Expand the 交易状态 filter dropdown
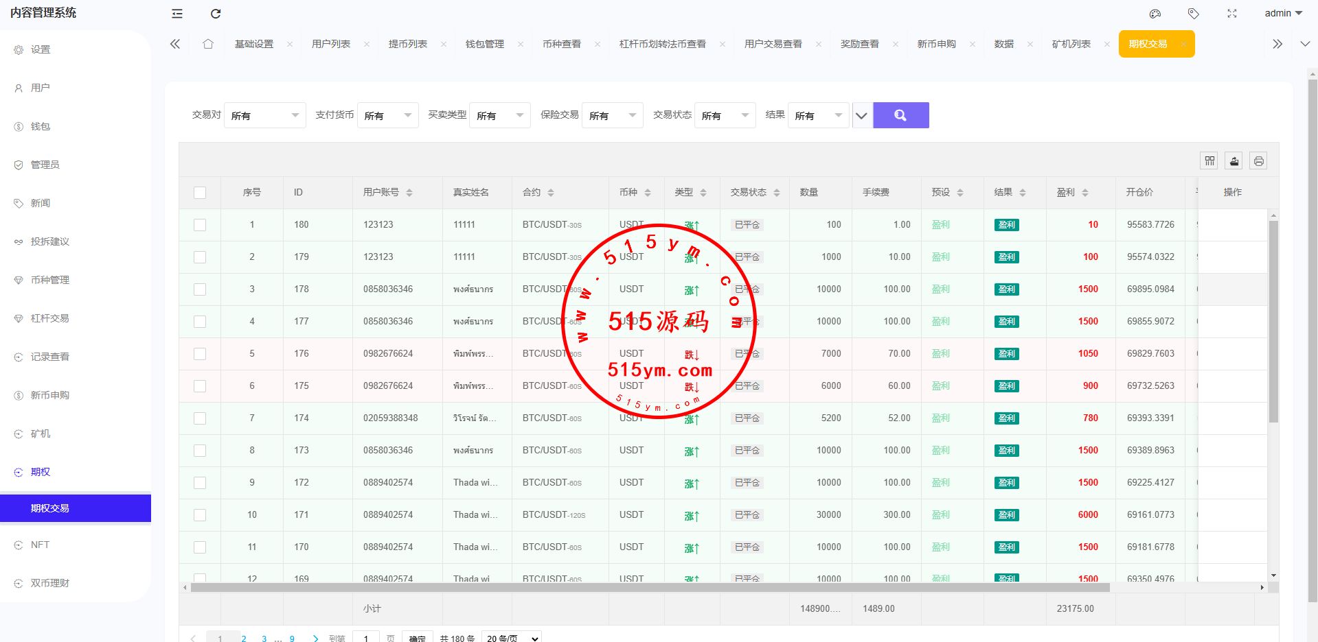The width and height of the screenshot is (1318, 642). click(x=725, y=115)
